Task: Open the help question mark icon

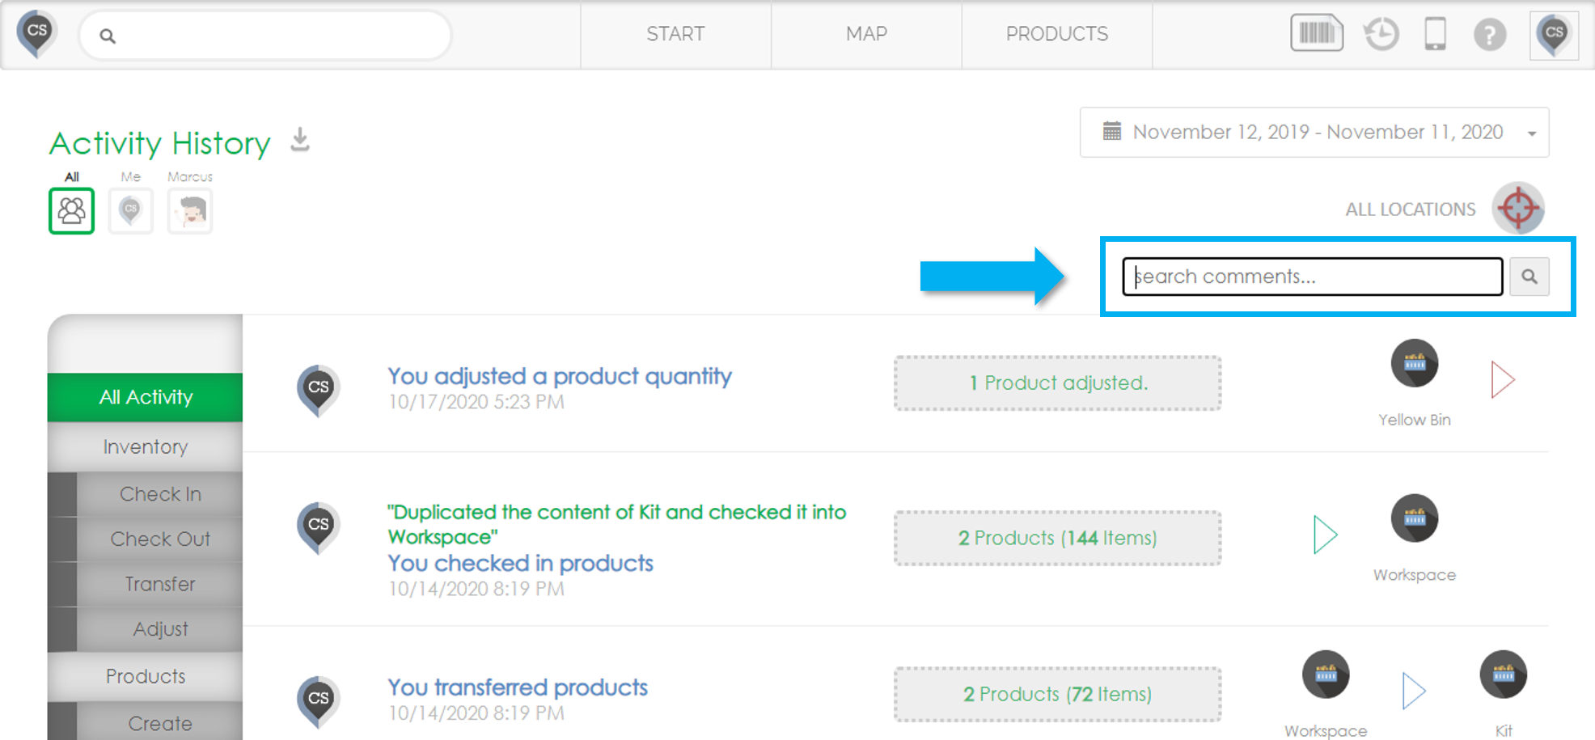Action: click(x=1489, y=35)
